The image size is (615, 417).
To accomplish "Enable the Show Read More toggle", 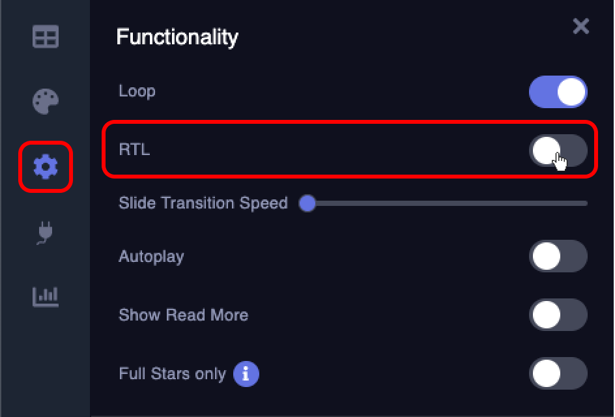I will coord(558,315).
